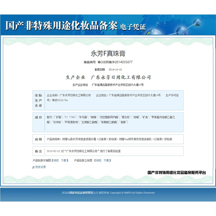216x216 pixels.
Task: Preview the 产品包装平面图 image
Action: click(56, 160)
